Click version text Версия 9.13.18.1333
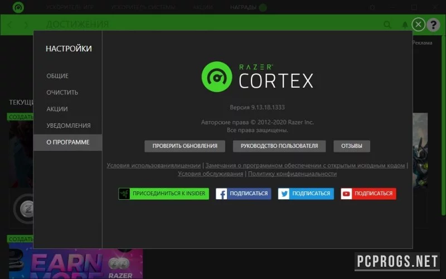446x279 pixels. [257, 107]
